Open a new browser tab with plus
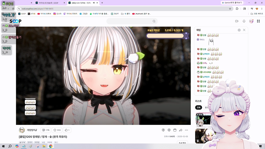 click(102, 3)
